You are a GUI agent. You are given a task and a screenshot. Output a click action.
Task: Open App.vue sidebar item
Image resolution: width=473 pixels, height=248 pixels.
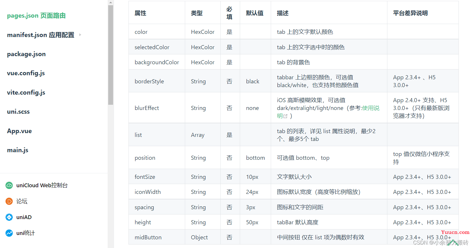19,131
